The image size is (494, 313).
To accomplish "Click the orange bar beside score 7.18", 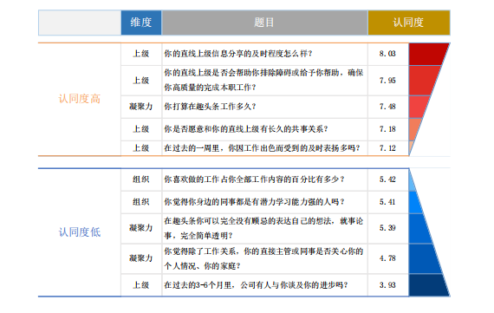I will coord(414,129).
